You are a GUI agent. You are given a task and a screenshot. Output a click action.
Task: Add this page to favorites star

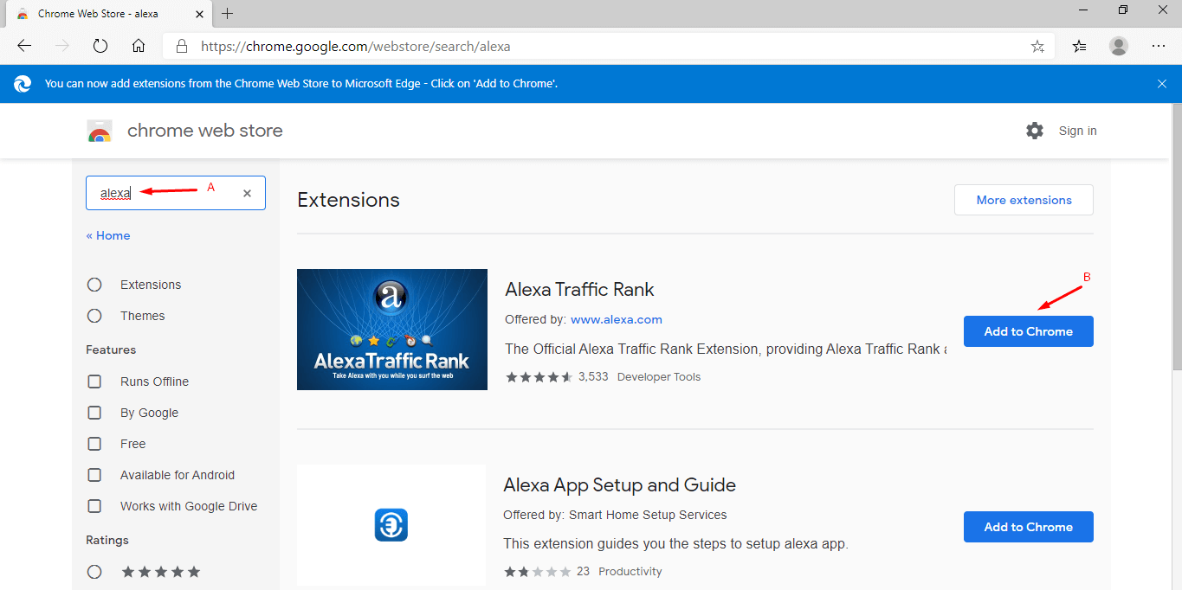pyautogui.click(x=1037, y=47)
